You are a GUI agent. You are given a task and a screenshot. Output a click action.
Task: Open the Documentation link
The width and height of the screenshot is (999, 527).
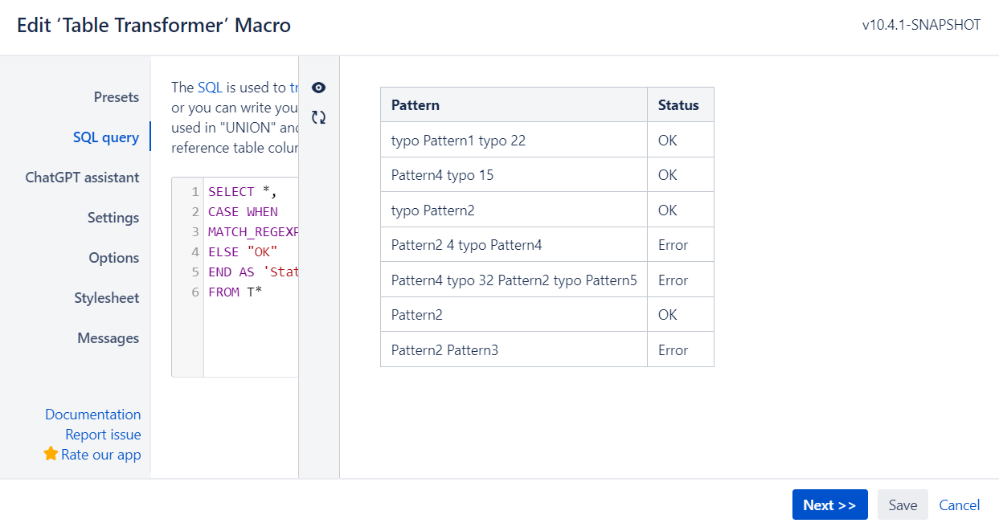click(93, 414)
